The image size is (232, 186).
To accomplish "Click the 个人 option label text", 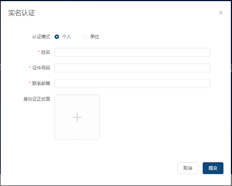I will tap(66, 37).
